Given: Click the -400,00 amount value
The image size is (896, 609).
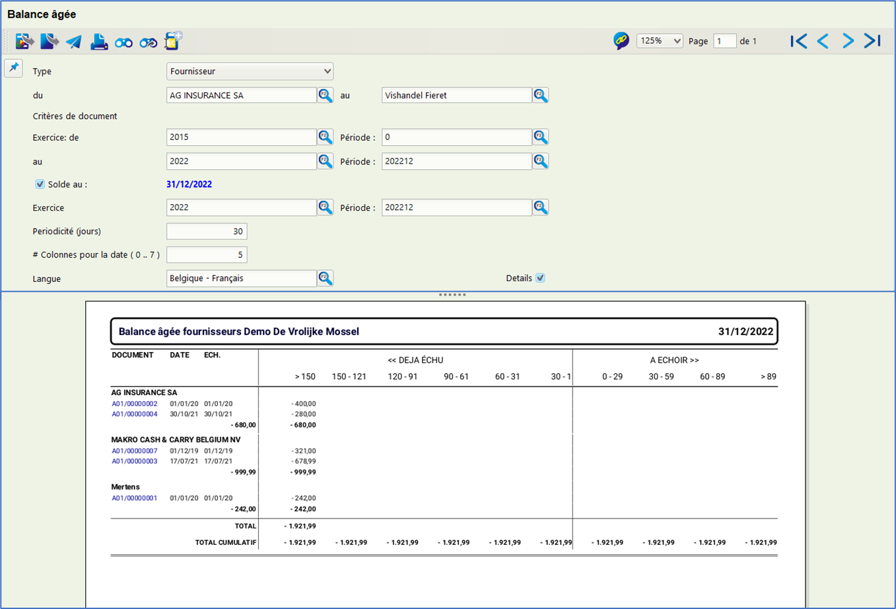Looking at the screenshot, I should [x=303, y=404].
